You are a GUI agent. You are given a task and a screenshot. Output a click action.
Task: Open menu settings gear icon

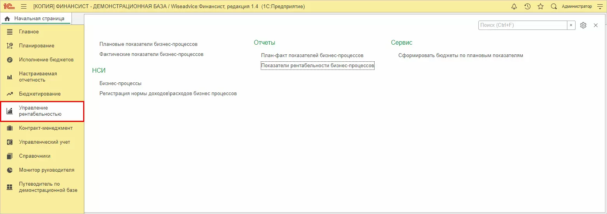tap(583, 25)
